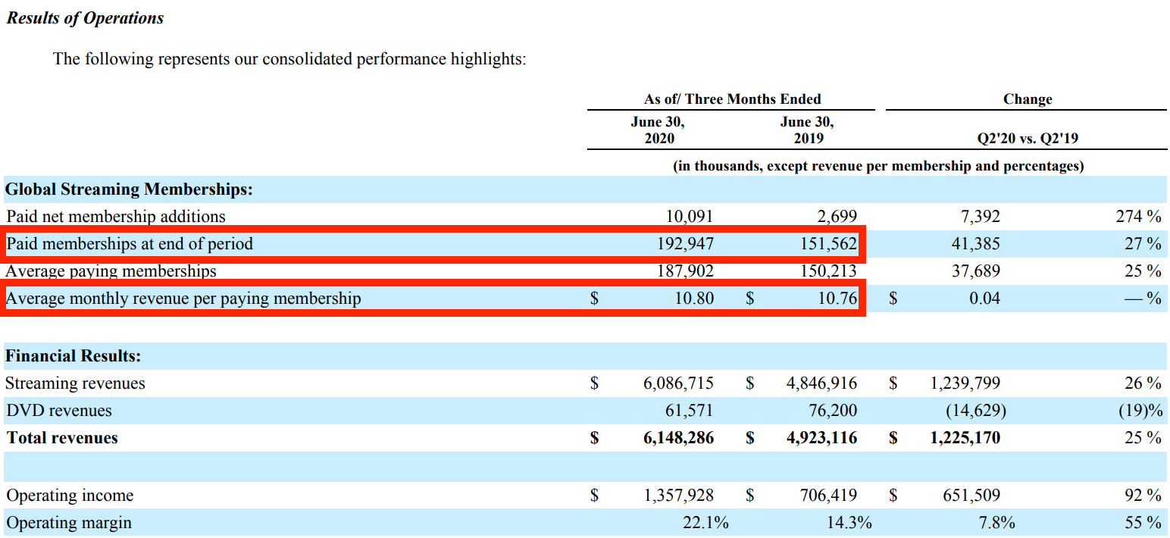Click 'Paid net membership additions' row label
Screen dimensions: 1170x538
116,217
